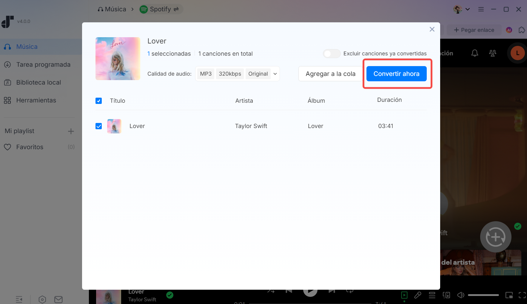This screenshot has height=304, width=527.
Task: Open the extensions puzzle icon
Action: coord(522,30)
